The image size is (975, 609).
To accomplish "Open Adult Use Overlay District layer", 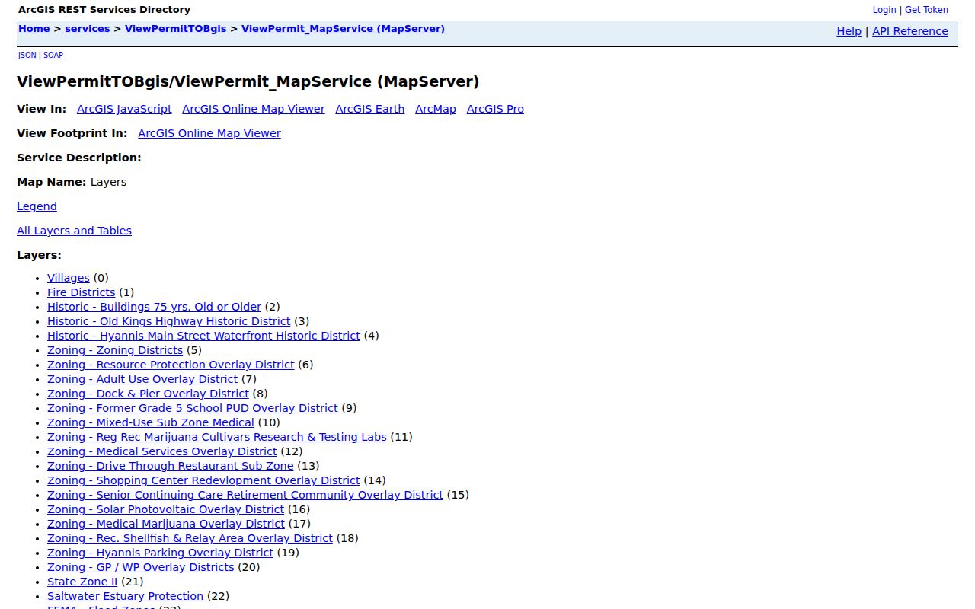I will tap(142, 379).
